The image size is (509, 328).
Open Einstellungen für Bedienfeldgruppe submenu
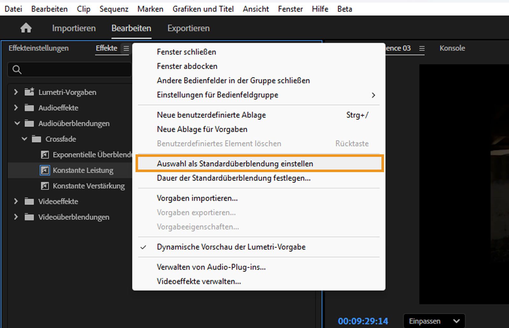pos(259,95)
